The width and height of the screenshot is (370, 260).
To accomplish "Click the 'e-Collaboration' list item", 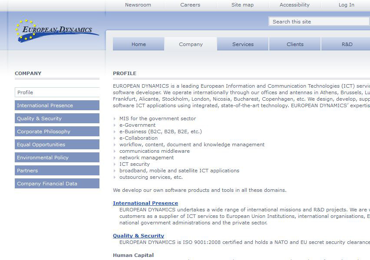I will click(139, 138).
